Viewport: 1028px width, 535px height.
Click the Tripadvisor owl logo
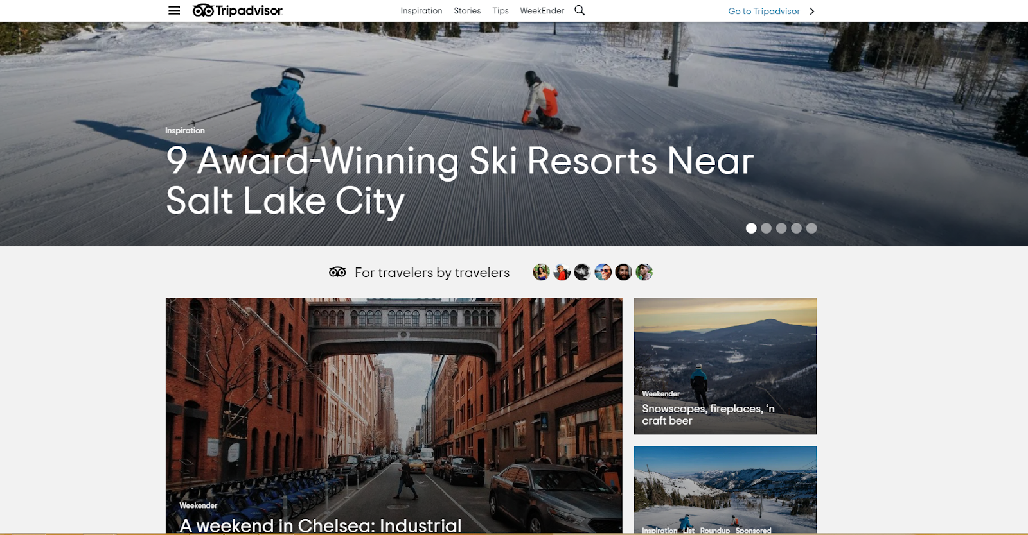tap(238, 10)
